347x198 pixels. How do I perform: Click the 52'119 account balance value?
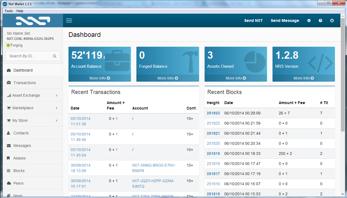87,55
